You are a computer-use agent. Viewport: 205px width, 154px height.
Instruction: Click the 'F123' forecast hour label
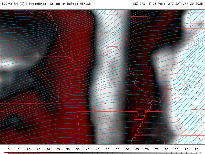(x=153, y=4)
